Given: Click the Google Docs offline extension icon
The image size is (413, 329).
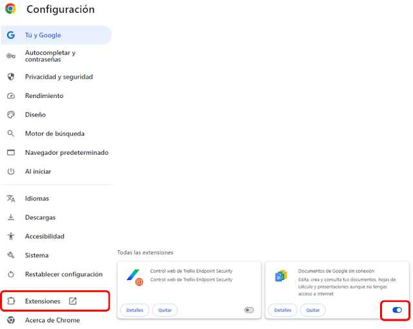Looking at the screenshot, I should 281,276.
